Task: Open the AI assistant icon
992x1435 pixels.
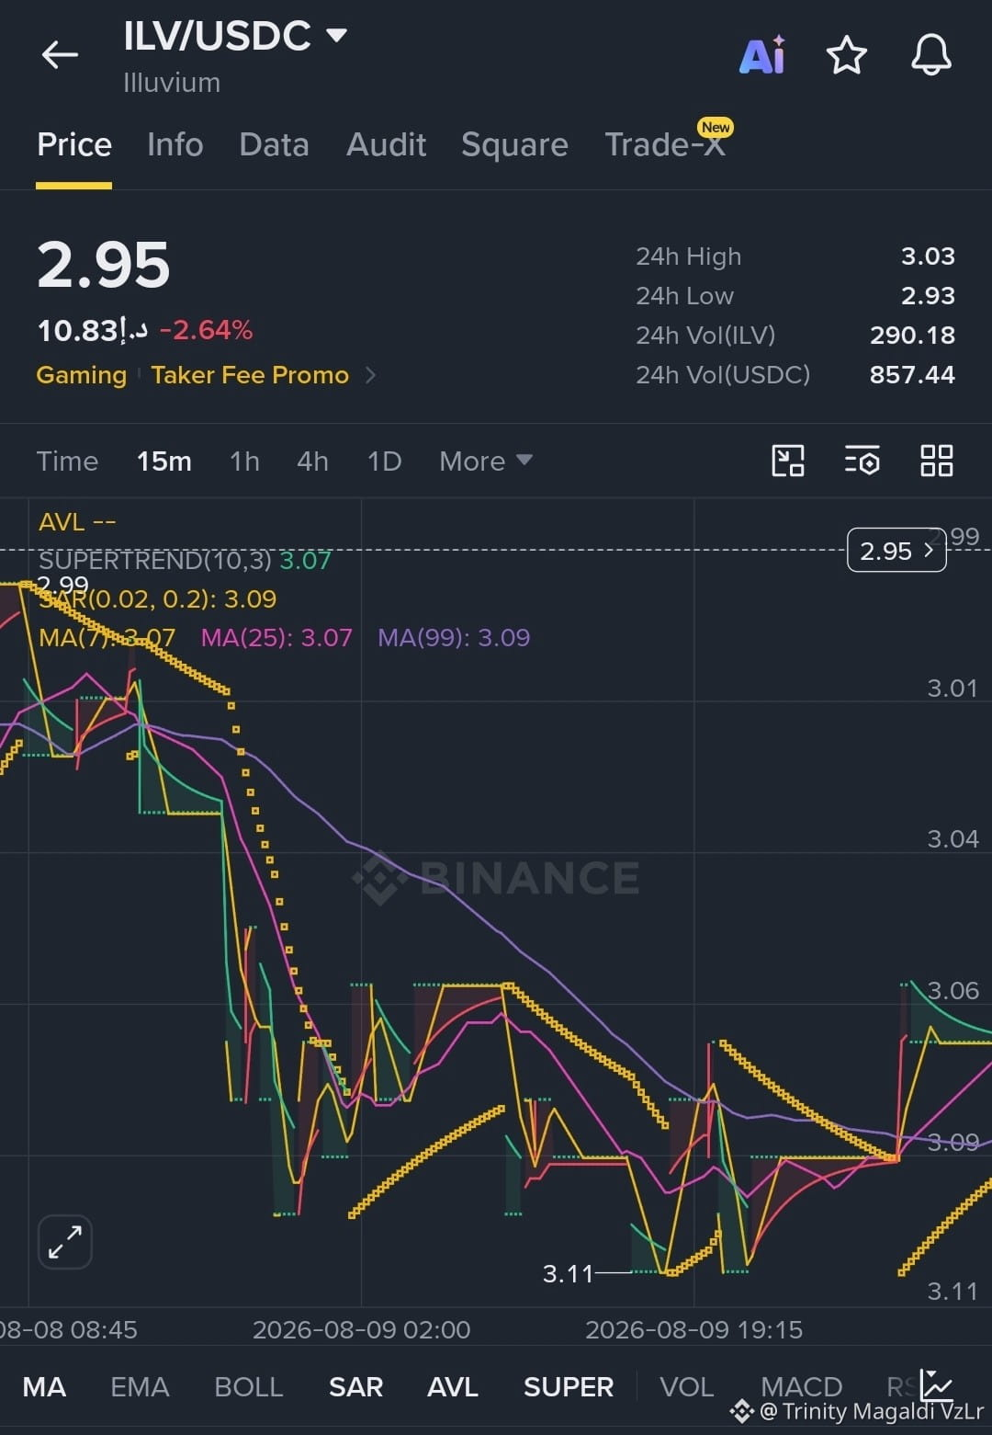Action: pos(762,55)
